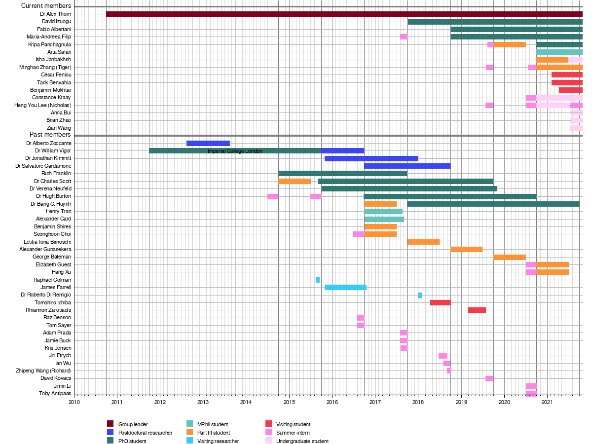Click Tomohiro Ichiba's visiting student bar

pyautogui.click(x=440, y=302)
